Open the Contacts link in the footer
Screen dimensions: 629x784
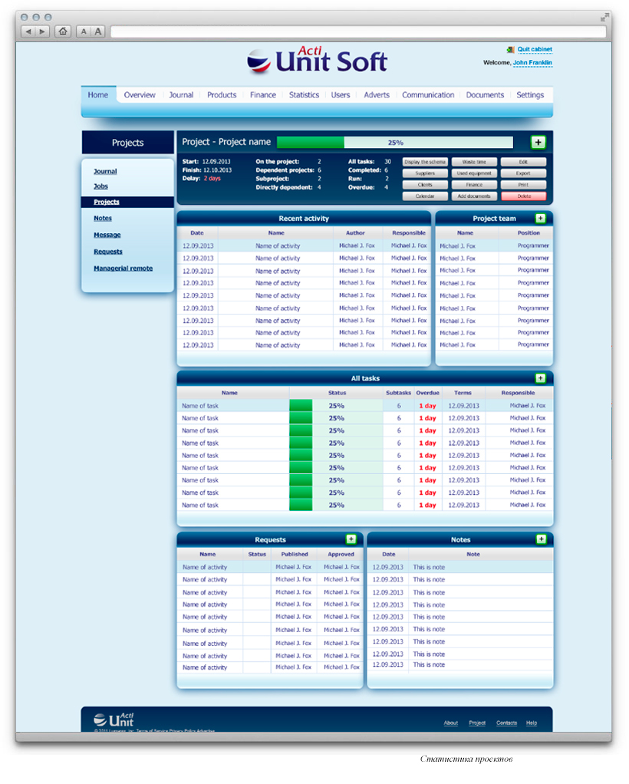(506, 723)
